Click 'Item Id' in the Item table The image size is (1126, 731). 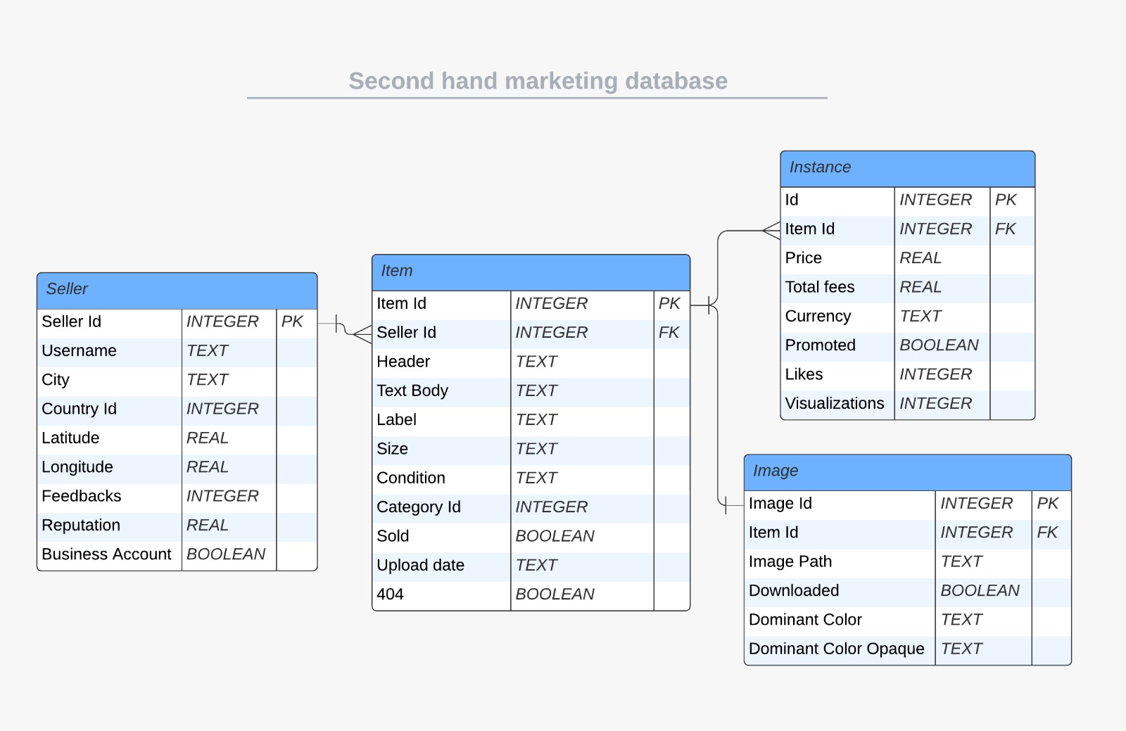401,303
